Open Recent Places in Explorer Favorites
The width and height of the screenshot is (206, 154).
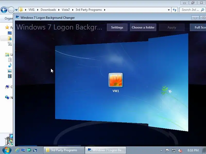tap(10, 44)
